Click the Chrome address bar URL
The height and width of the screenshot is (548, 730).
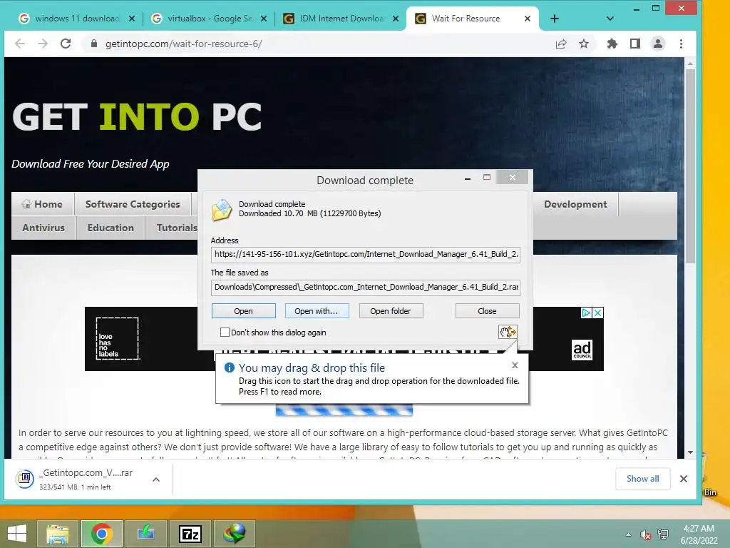(x=183, y=44)
